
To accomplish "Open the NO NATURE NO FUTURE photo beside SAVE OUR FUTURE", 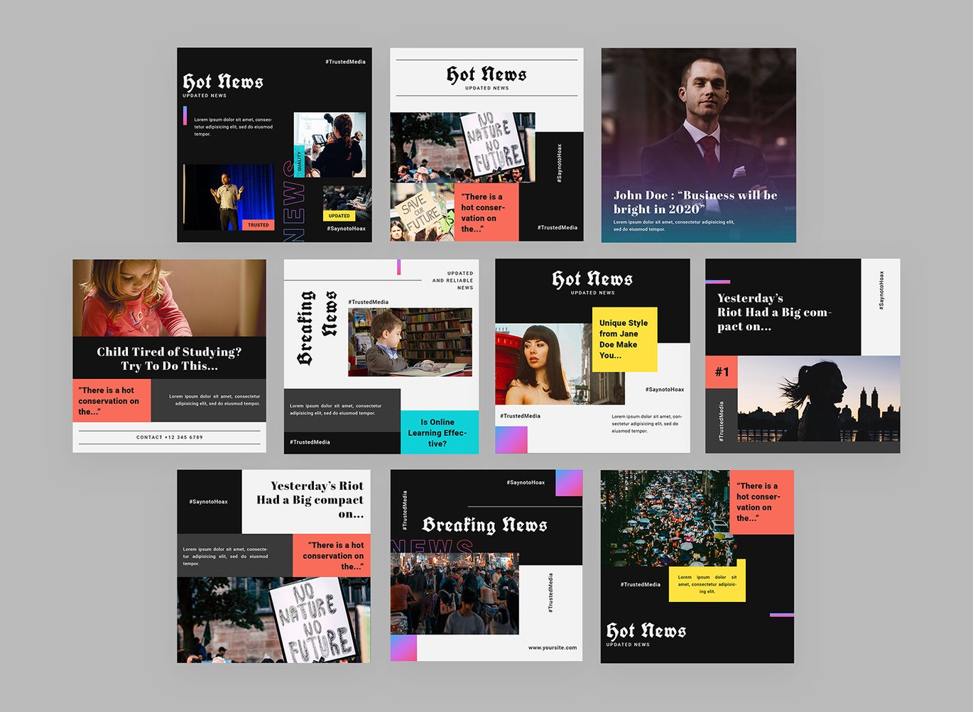I will click(x=462, y=148).
